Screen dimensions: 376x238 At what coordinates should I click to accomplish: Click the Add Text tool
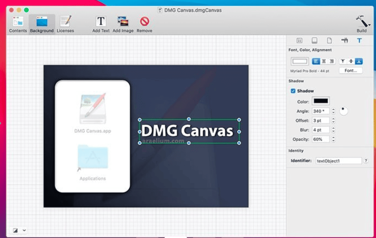[101, 24]
